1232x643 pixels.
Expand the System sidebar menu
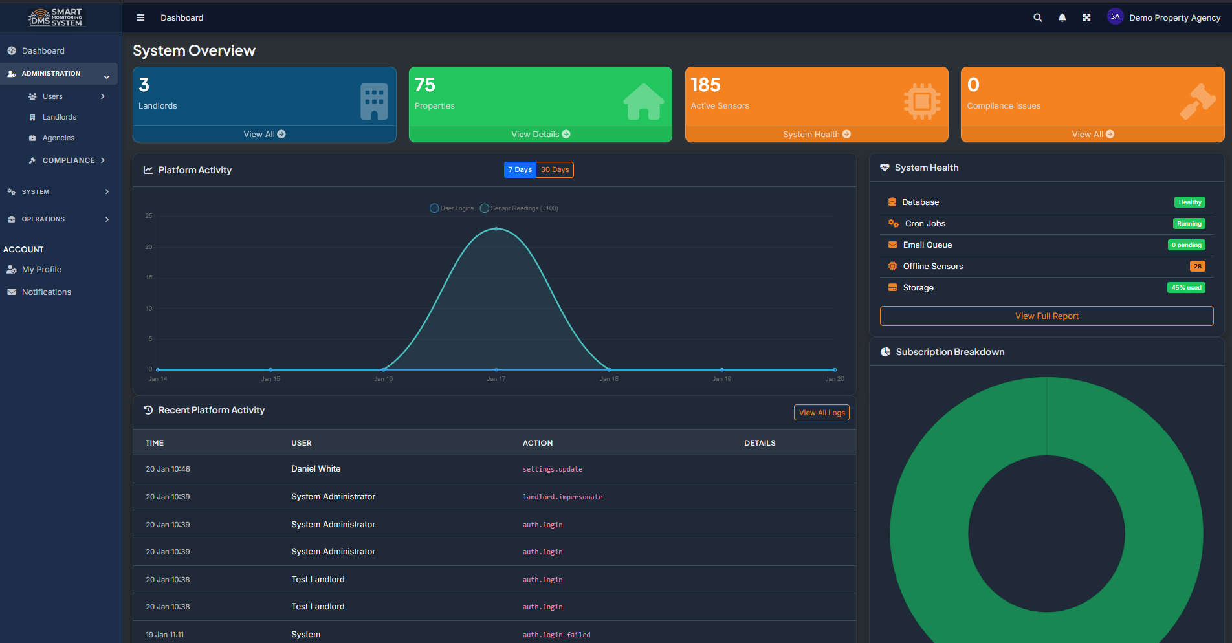pos(58,192)
